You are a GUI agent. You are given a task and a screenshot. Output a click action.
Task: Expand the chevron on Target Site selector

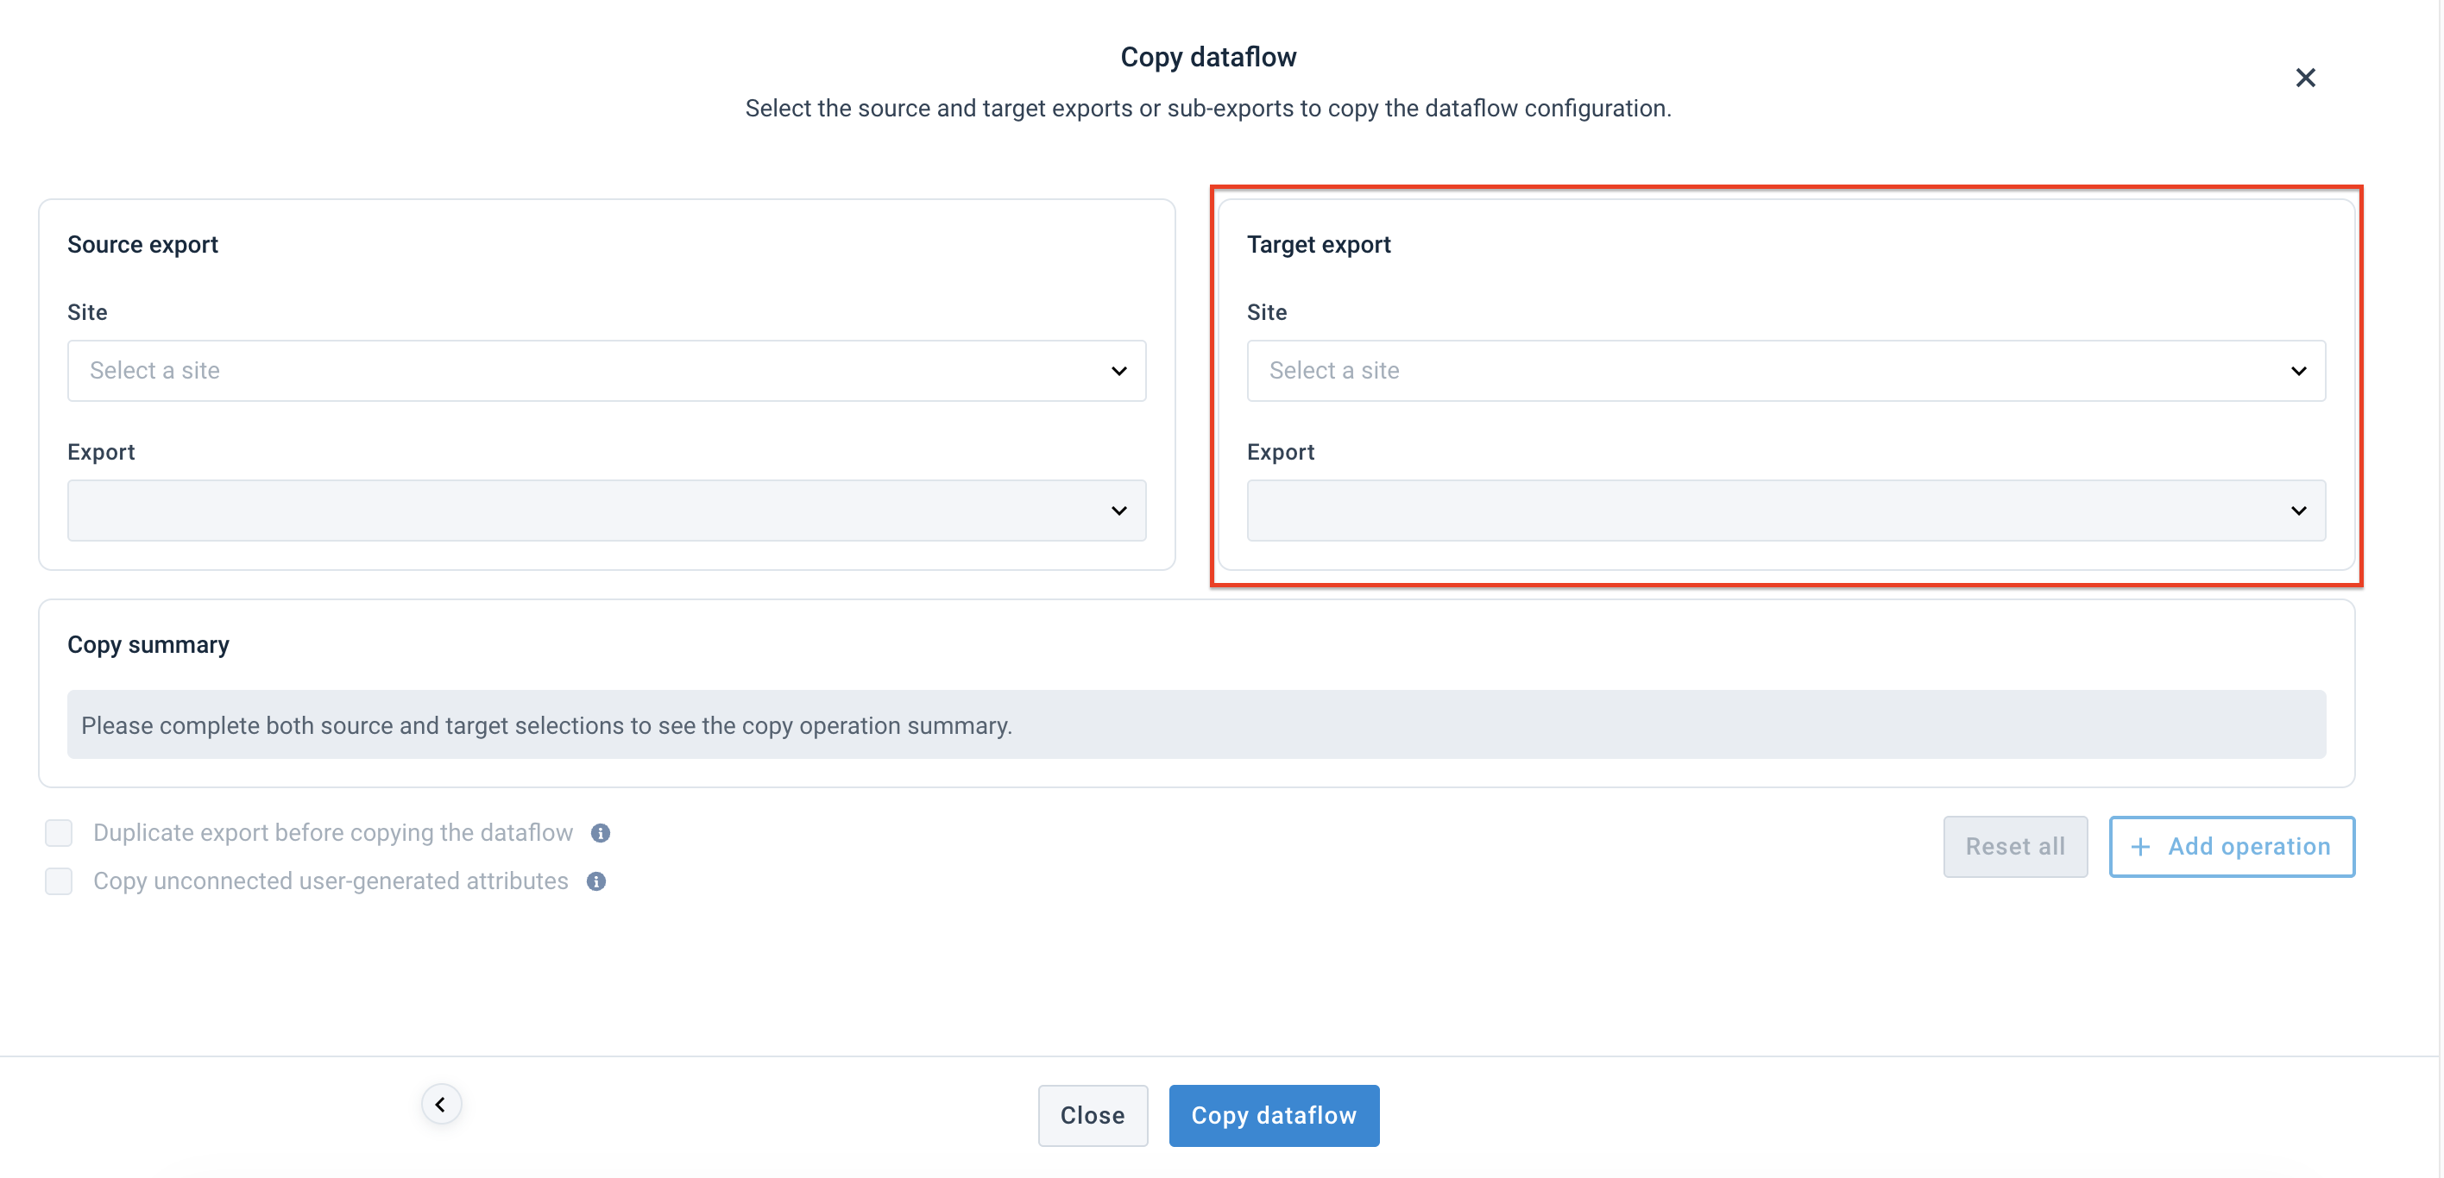pyautogui.click(x=2299, y=371)
